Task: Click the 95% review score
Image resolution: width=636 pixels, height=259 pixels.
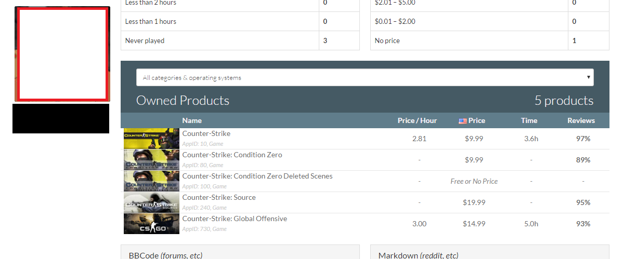Action: click(x=583, y=202)
